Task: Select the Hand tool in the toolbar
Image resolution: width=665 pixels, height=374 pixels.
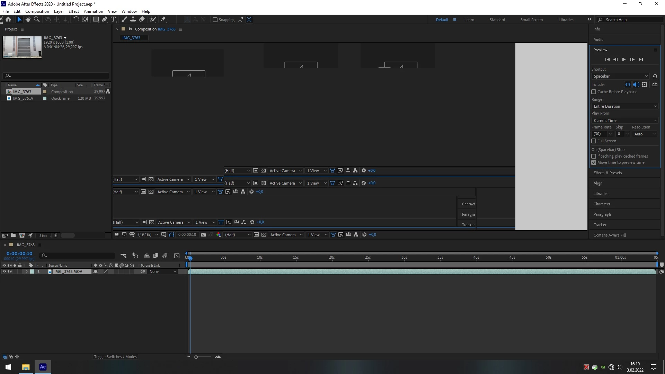Action: [x=28, y=19]
